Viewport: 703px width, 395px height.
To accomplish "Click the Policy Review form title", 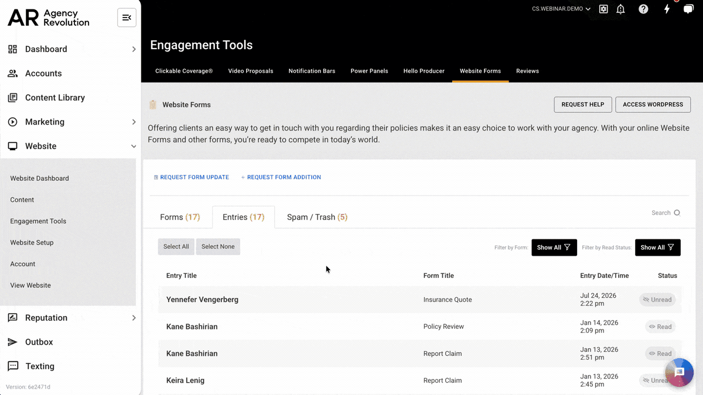I will (443, 327).
